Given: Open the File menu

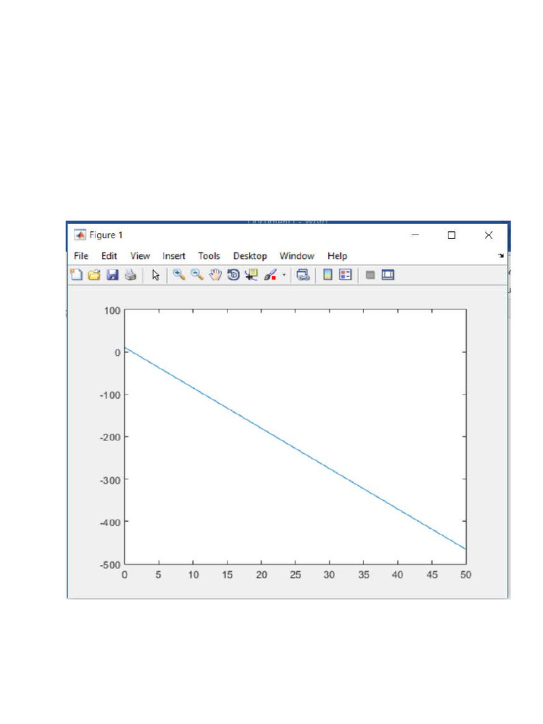Looking at the screenshot, I should pos(81,256).
